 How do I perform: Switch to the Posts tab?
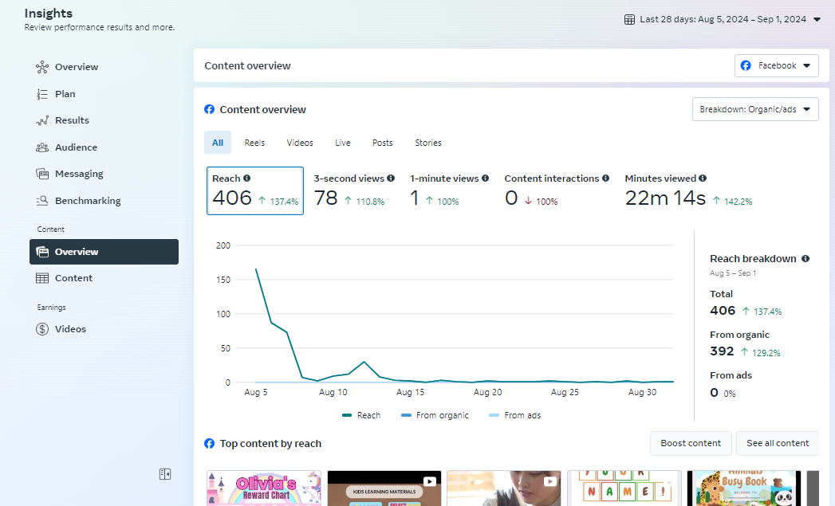tap(382, 143)
